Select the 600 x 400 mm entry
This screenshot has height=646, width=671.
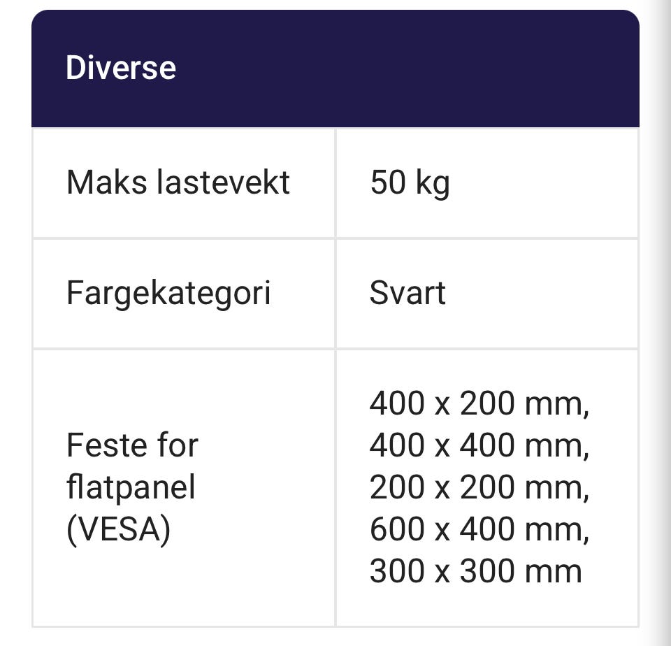(479, 529)
